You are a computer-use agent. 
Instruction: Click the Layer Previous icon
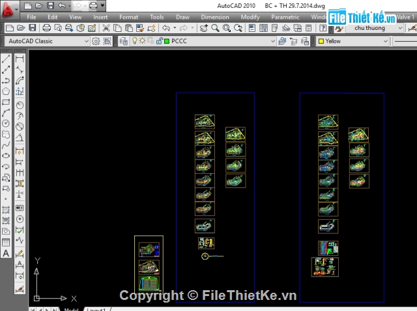(x=293, y=41)
